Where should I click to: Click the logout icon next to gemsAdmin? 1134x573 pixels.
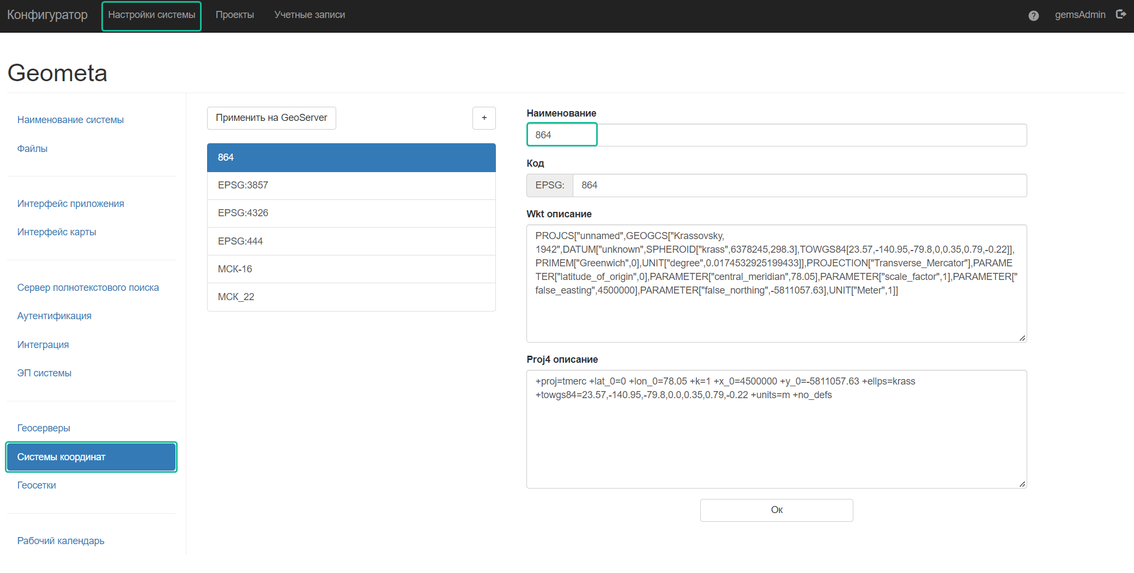[x=1120, y=15]
